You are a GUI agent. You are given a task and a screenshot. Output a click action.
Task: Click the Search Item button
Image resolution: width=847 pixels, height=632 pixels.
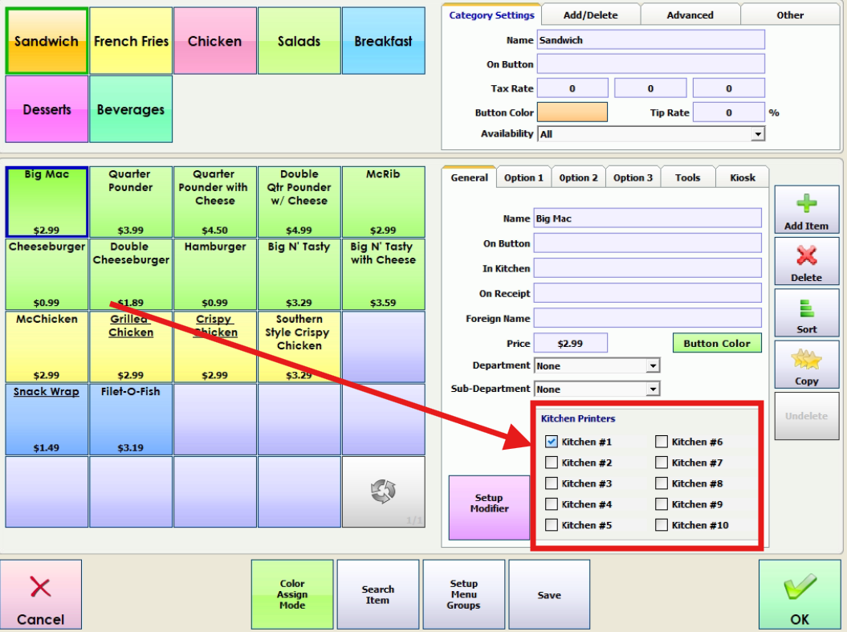click(x=377, y=594)
